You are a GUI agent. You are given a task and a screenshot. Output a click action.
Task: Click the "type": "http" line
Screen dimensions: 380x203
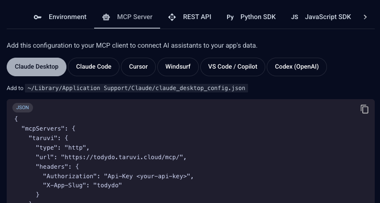(63, 148)
